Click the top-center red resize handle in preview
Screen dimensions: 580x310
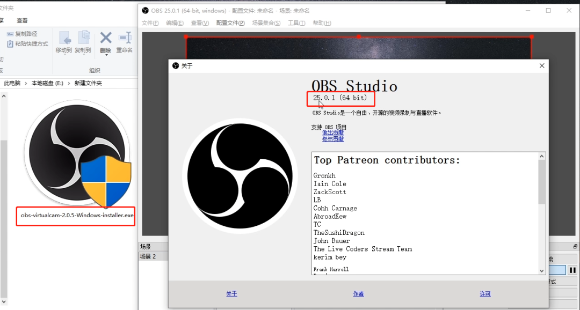[358, 36]
